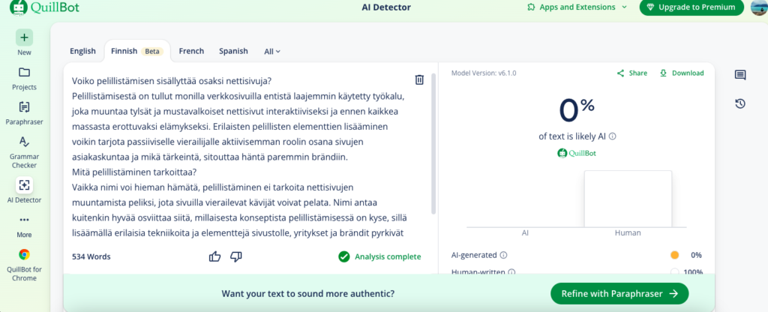This screenshot has height=312, width=768.
Task: Select the AI Detector sidebar icon
Action: (x=24, y=184)
